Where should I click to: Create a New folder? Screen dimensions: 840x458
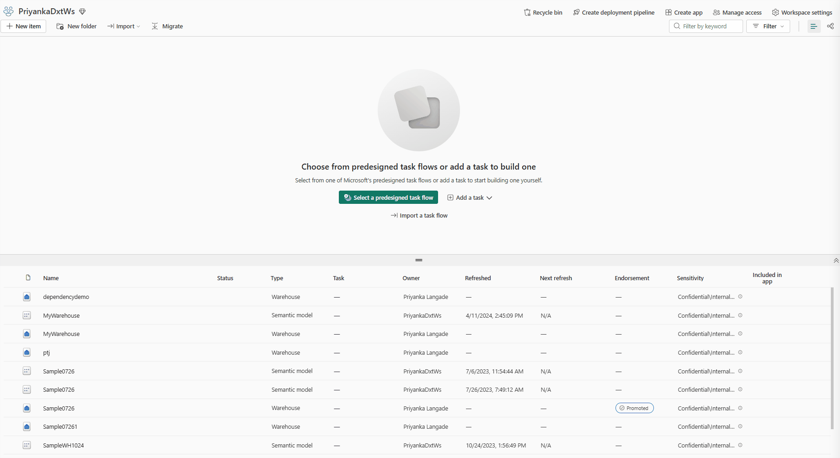coord(76,26)
